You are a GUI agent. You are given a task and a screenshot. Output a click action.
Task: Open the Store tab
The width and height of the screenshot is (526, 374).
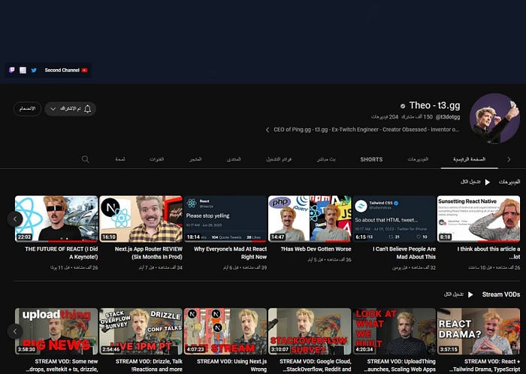coord(195,159)
